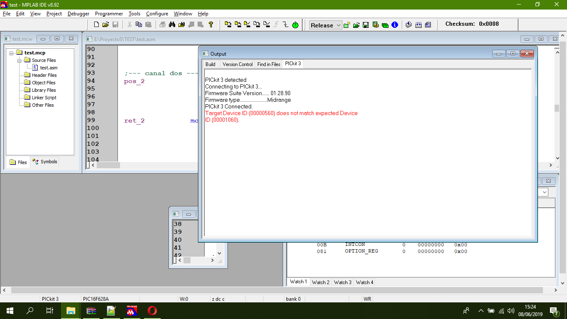Screen dimensions: 567x319
Task: Click the WinRAR taskbar icon
Action: tap(91, 311)
